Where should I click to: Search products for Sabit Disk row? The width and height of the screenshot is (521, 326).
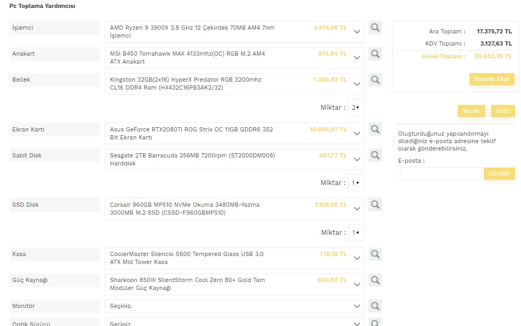(x=375, y=155)
